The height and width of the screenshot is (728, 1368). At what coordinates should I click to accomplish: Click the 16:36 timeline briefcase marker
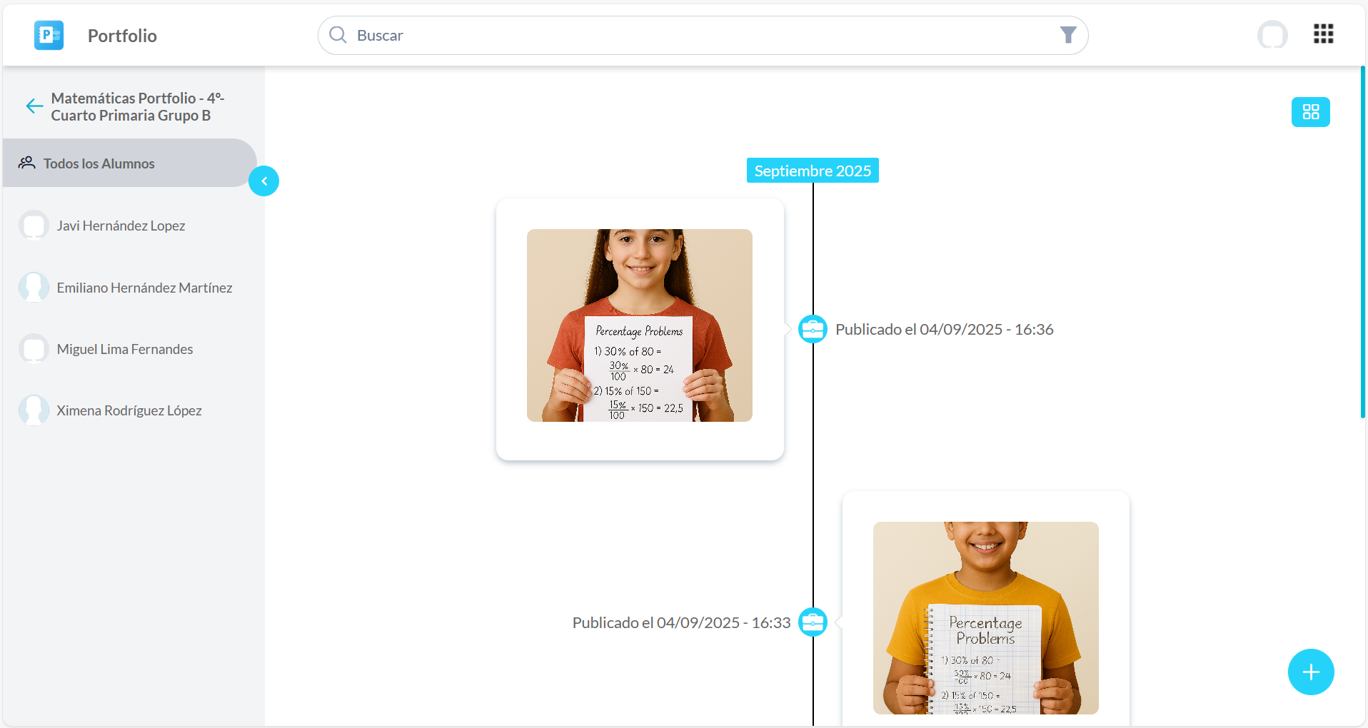click(x=813, y=329)
